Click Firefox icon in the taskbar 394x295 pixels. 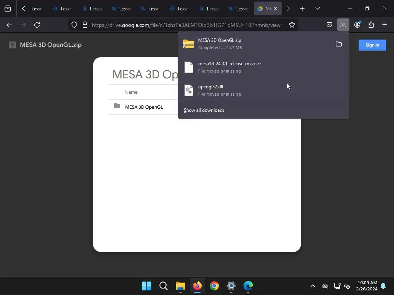click(x=197, y=286)
